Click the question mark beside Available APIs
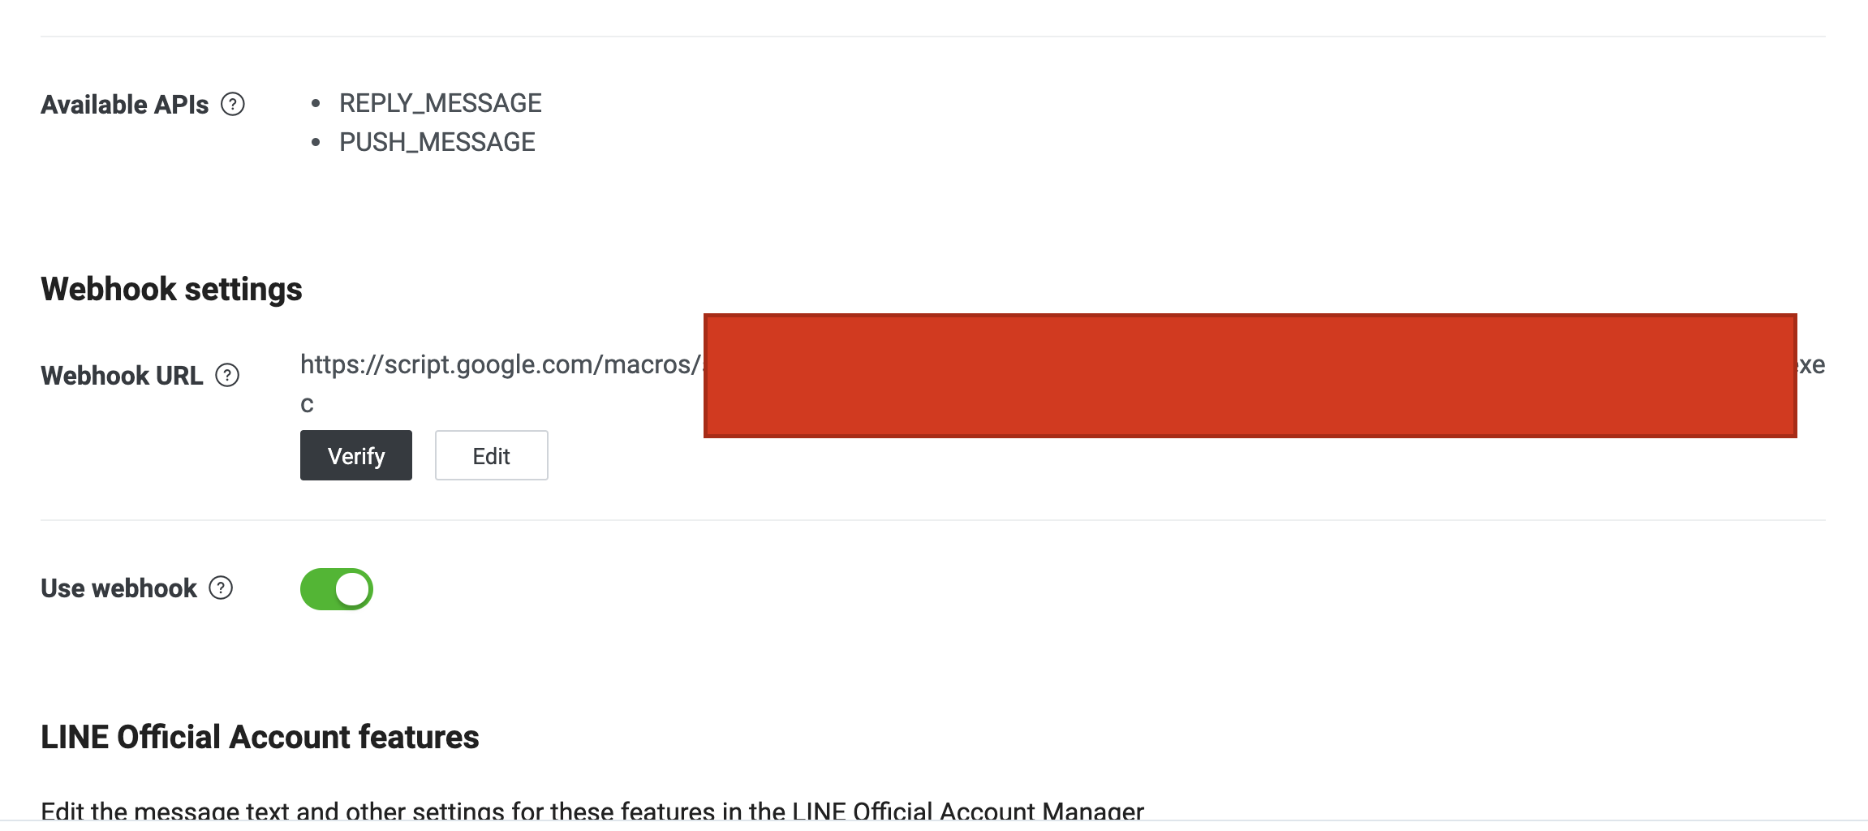Viewport: 1868px width, 831px height. tap(232, 104)
